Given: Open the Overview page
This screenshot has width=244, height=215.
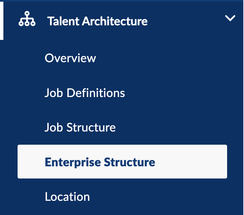Looking at the screenshot, I should coord(70,58).
